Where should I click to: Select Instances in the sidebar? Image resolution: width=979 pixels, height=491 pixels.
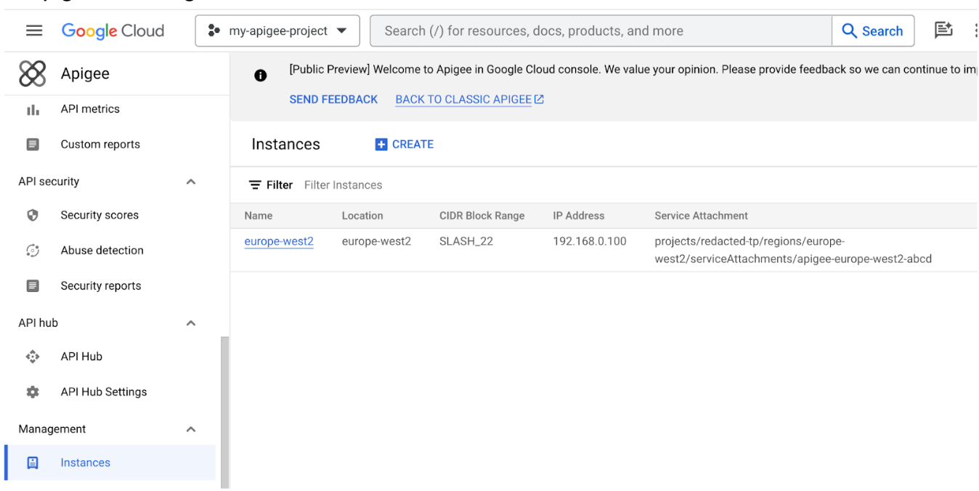[85, 462]
